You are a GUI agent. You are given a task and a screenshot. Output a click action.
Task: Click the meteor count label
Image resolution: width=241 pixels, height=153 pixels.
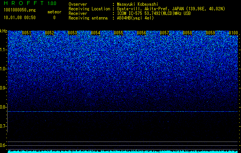pos(54,12)
